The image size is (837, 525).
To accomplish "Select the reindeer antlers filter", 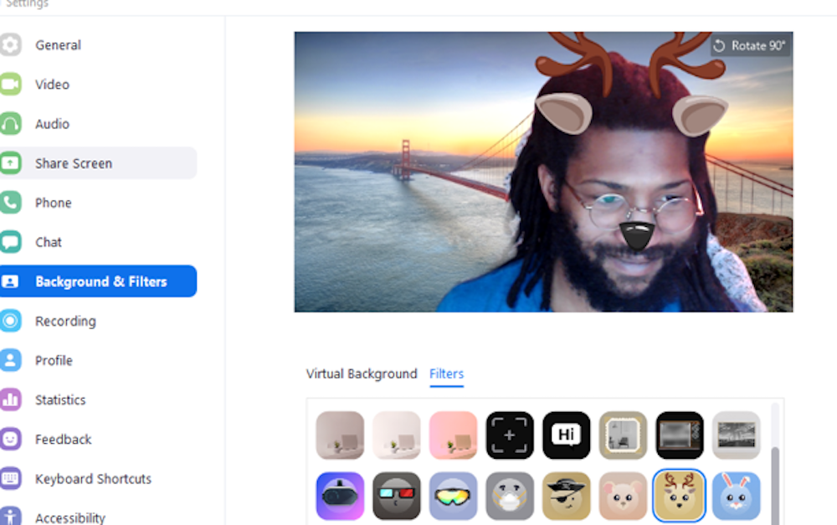I will (679, 497).
